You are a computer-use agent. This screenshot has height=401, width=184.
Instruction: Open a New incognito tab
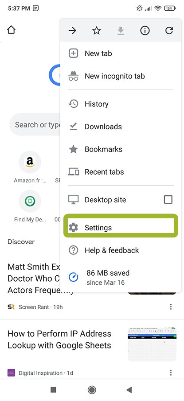pos(121,76)
